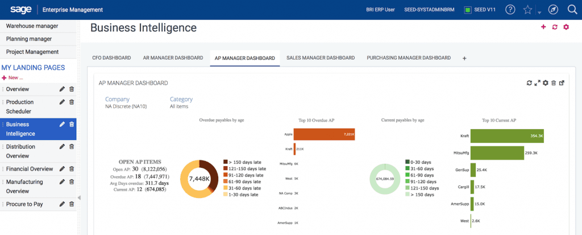The height and width of the screenshot is (235, 582).
Task: Delete the Distribution Overview landing page
Action: tap(72, 146)
